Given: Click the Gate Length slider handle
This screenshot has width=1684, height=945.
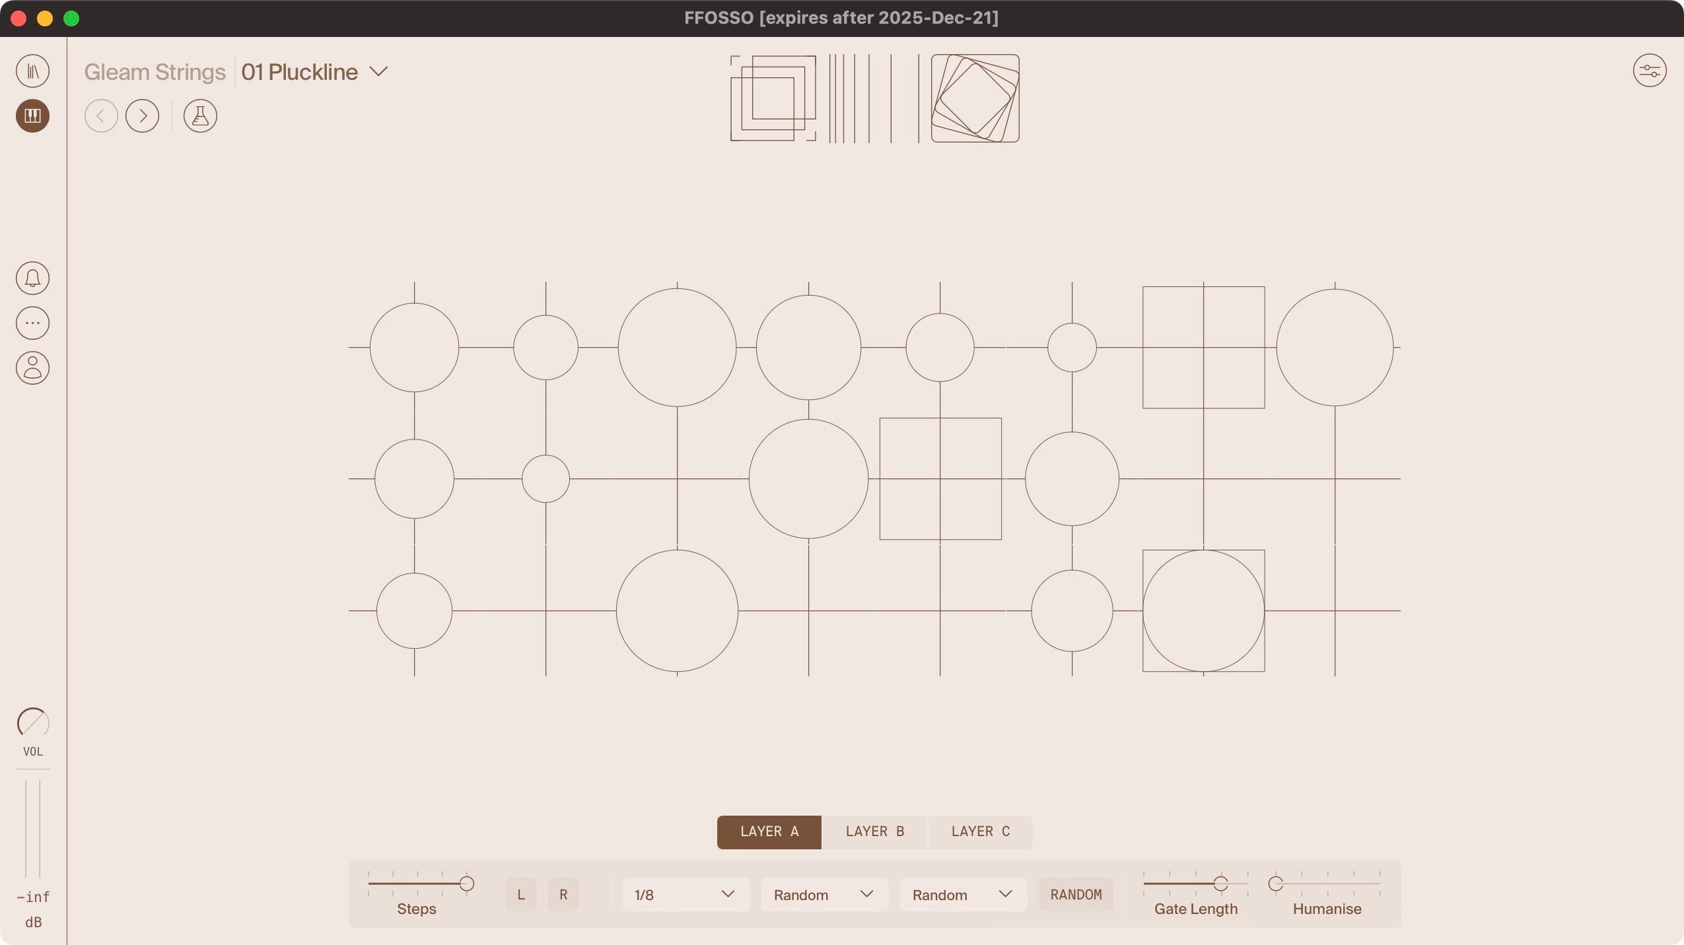Looking at the screenshot, I should click(1220, 883).
